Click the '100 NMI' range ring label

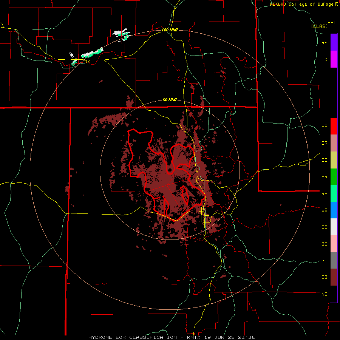point(170,30)
